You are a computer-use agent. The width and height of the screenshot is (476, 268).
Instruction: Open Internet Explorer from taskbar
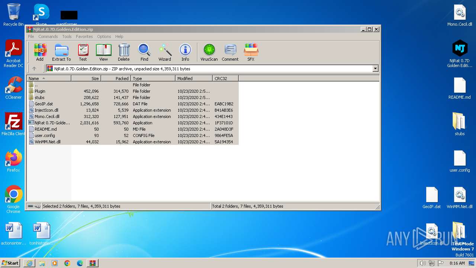tap(29, 263)
